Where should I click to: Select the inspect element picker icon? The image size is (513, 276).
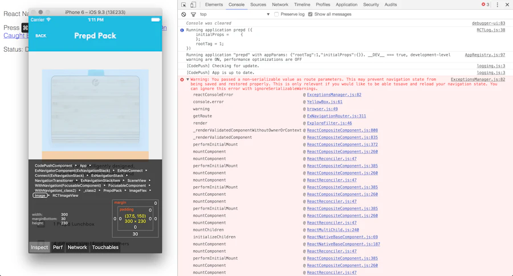[x=184, y=5]
